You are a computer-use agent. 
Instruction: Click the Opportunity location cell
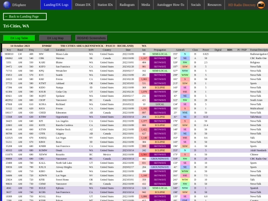pyautogui.click(x=62, y=117)
